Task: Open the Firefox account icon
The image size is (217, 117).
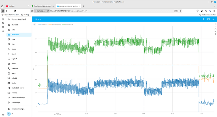Action: pyautogui.click(x=202, y=11)
